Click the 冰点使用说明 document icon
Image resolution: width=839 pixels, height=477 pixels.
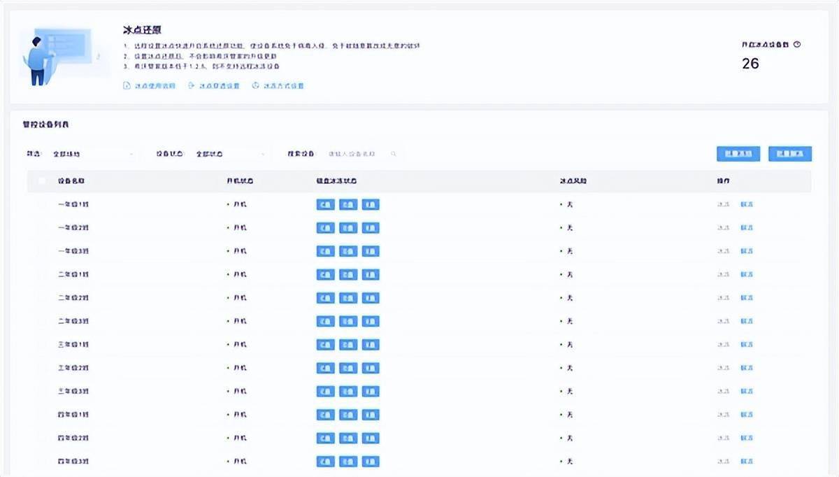126,85
